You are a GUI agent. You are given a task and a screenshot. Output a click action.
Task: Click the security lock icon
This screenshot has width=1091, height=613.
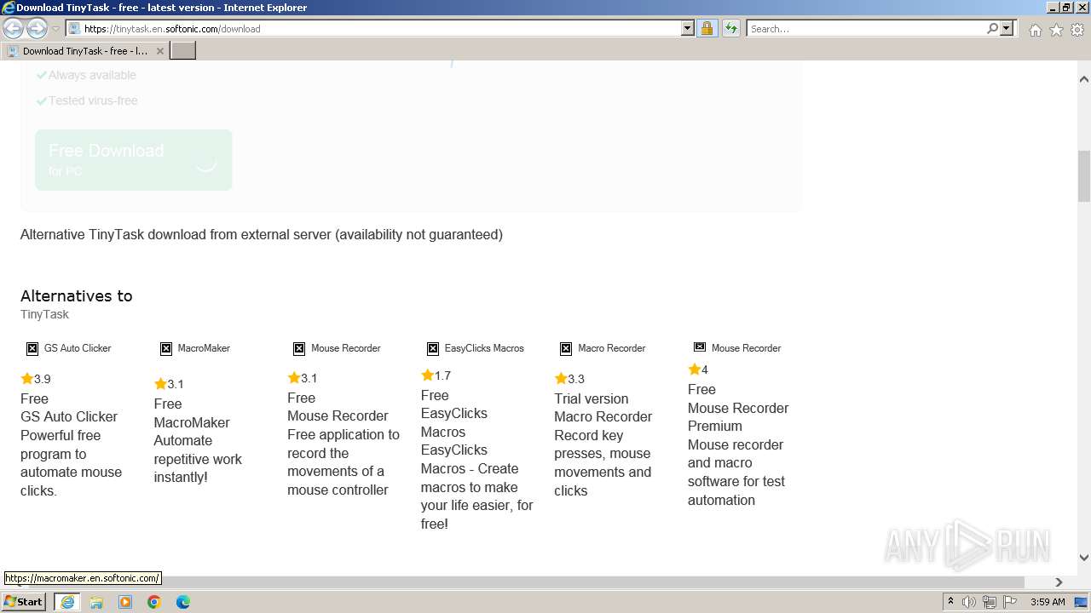coord(707,29)
